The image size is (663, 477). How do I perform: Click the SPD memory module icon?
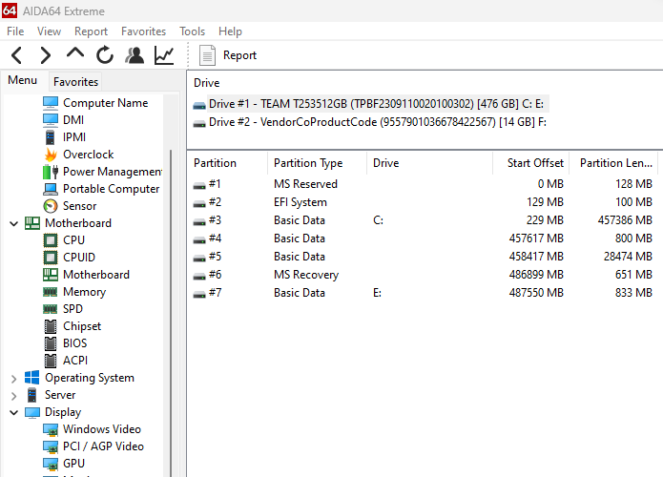click(51, 309)
